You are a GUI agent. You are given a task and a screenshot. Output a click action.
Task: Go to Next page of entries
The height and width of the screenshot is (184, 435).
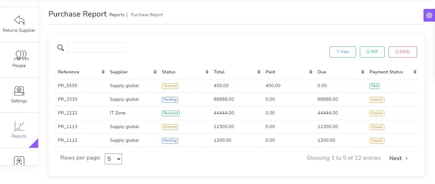396,158
